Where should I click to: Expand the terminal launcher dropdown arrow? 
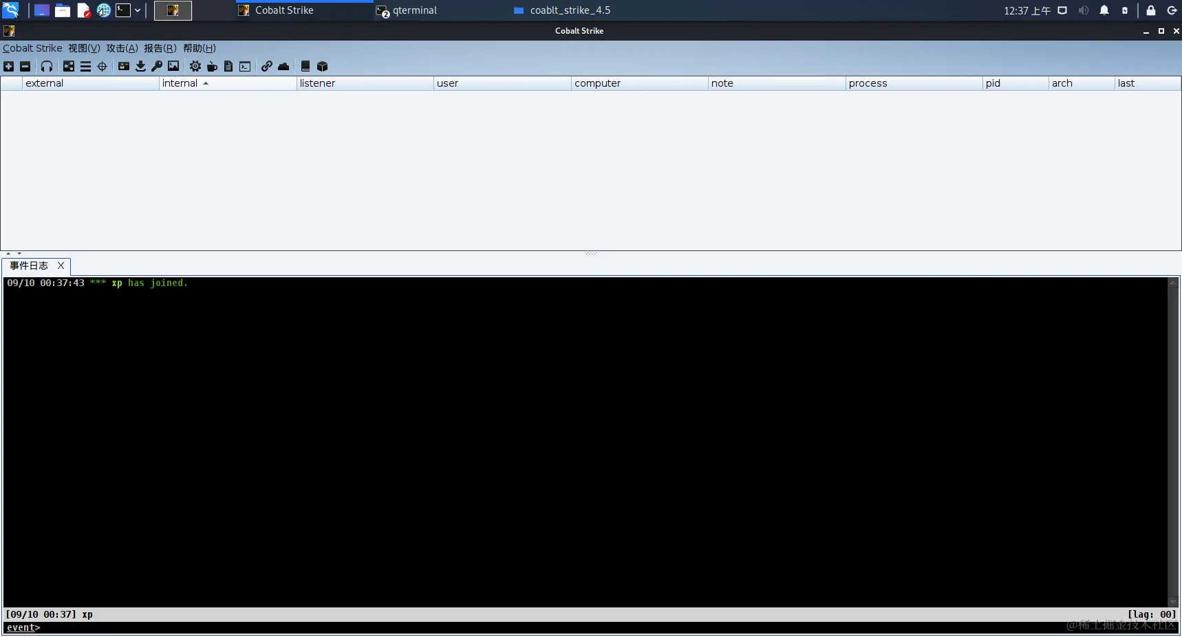coord(138,10)
